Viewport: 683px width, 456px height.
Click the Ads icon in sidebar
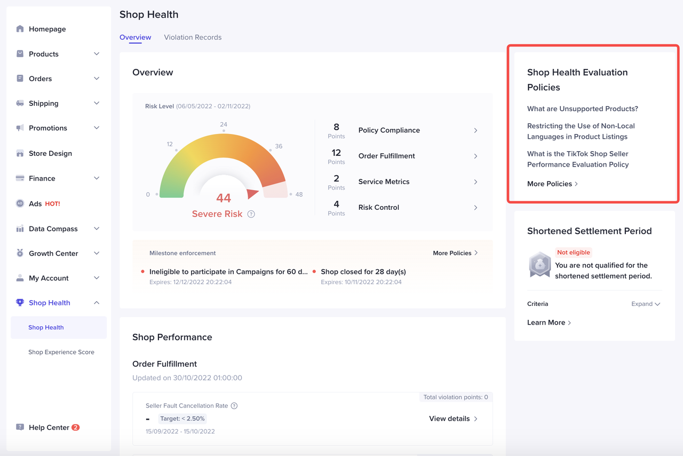(x=20, y=203)
